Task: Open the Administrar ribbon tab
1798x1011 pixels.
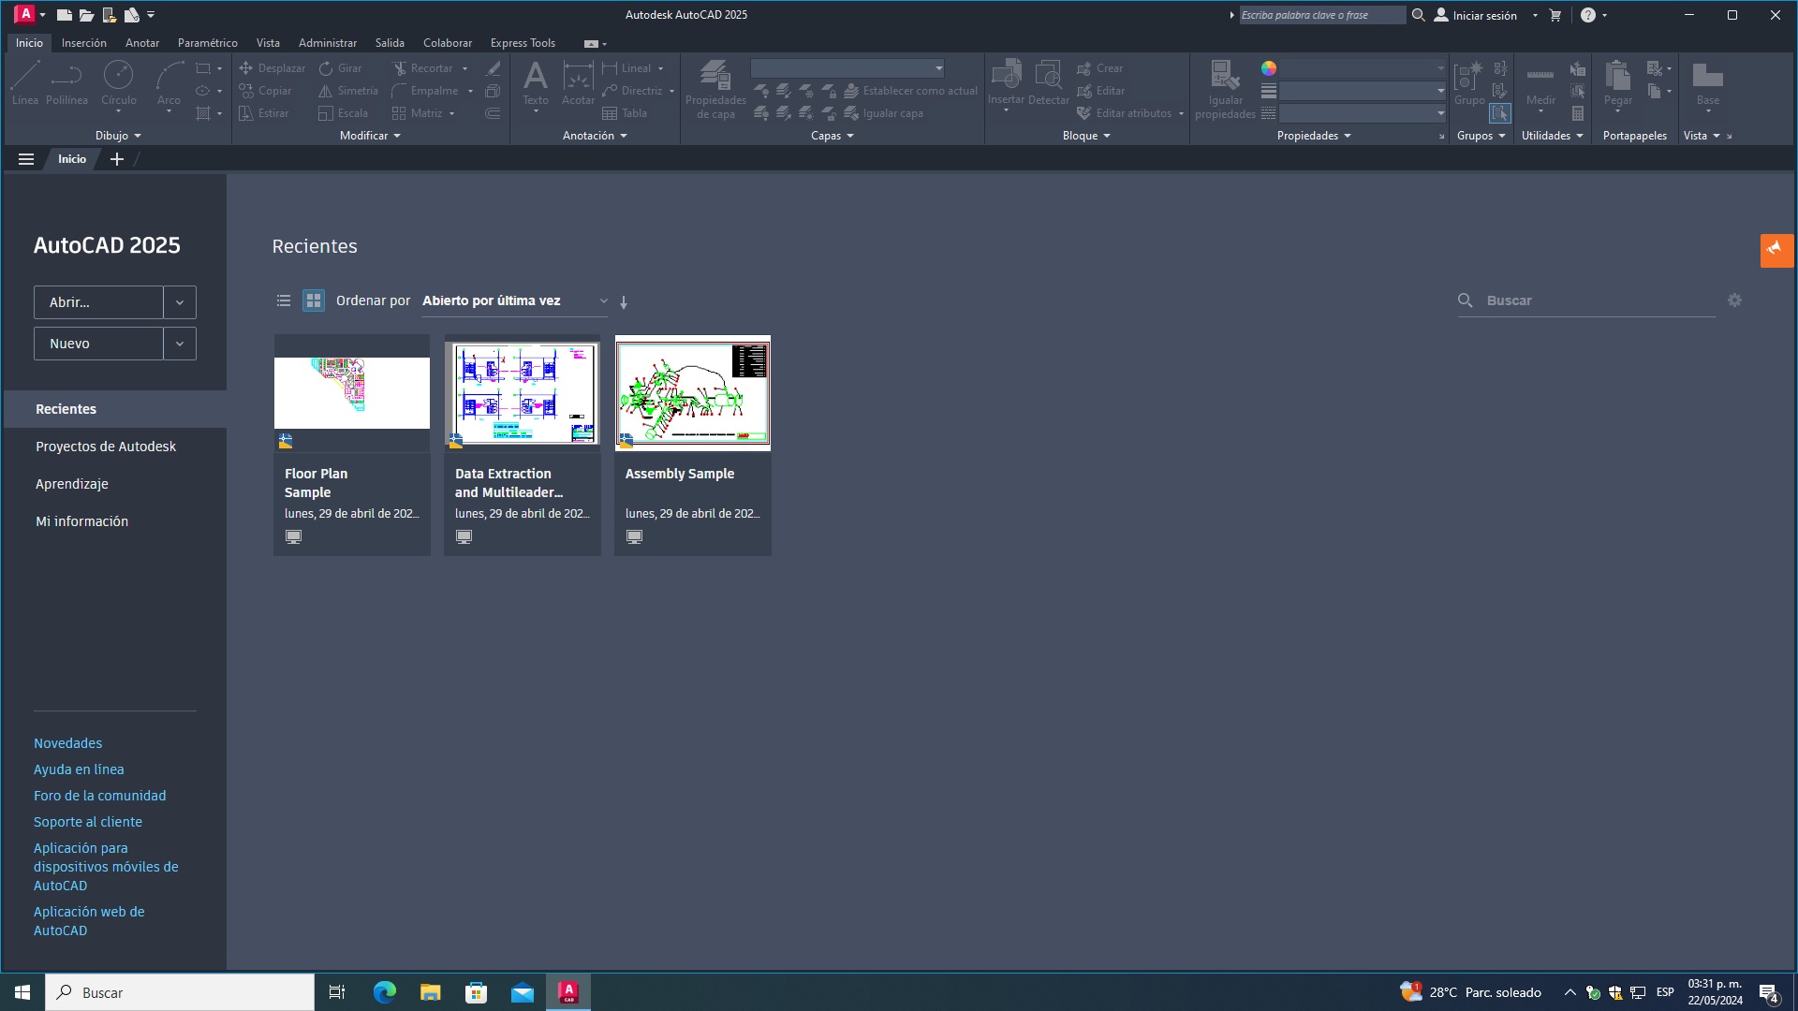Action: coord(328,43)
